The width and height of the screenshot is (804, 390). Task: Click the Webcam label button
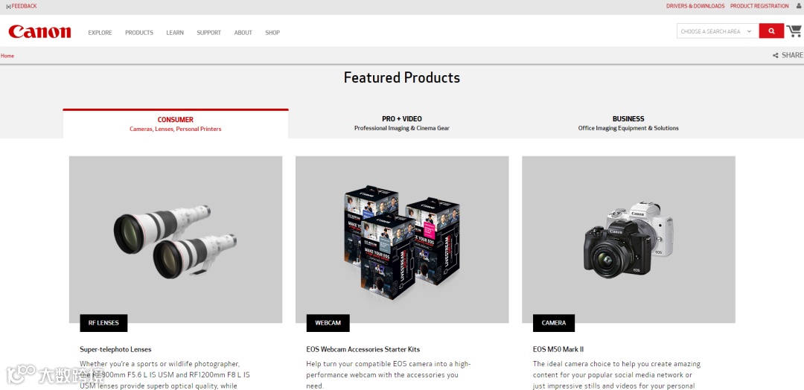click(x=328, y=323)
